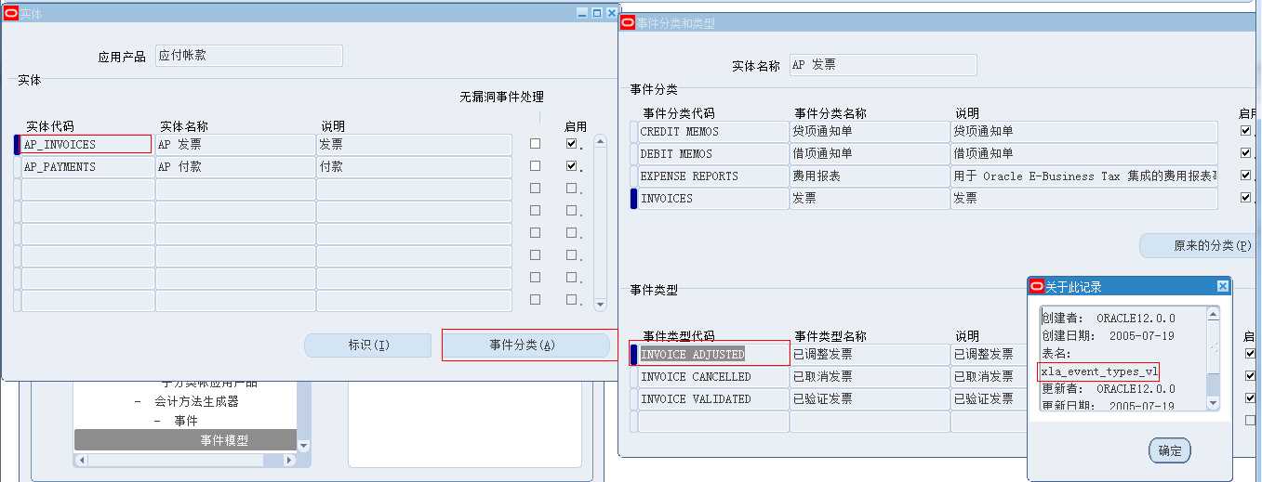
Task: Select the DEBIT MEMOS event class code
Action: coord(712,153)
